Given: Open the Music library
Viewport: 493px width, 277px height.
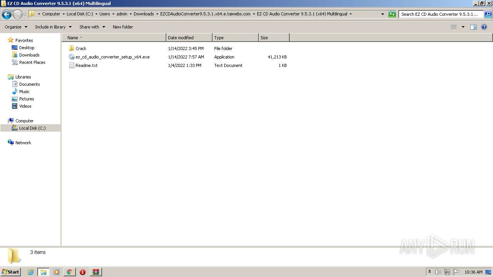Looking at the screenshot, I should 24,92.
